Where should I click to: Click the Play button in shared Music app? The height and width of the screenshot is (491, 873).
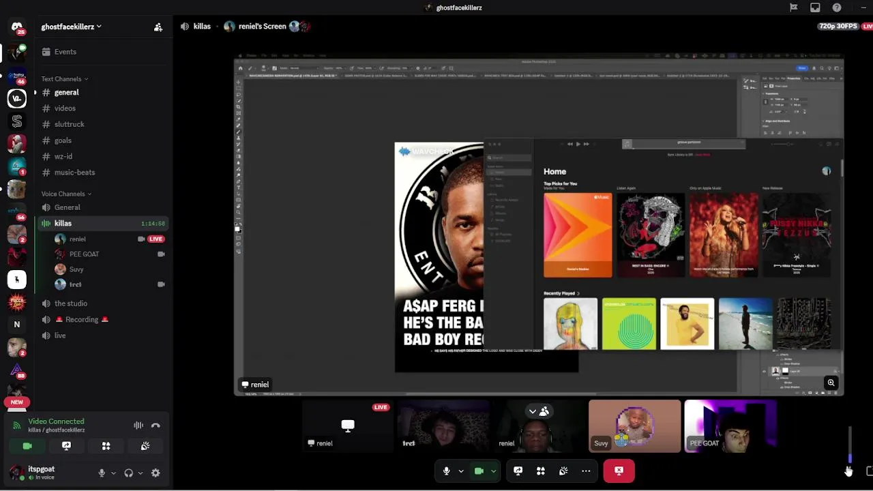578,144
